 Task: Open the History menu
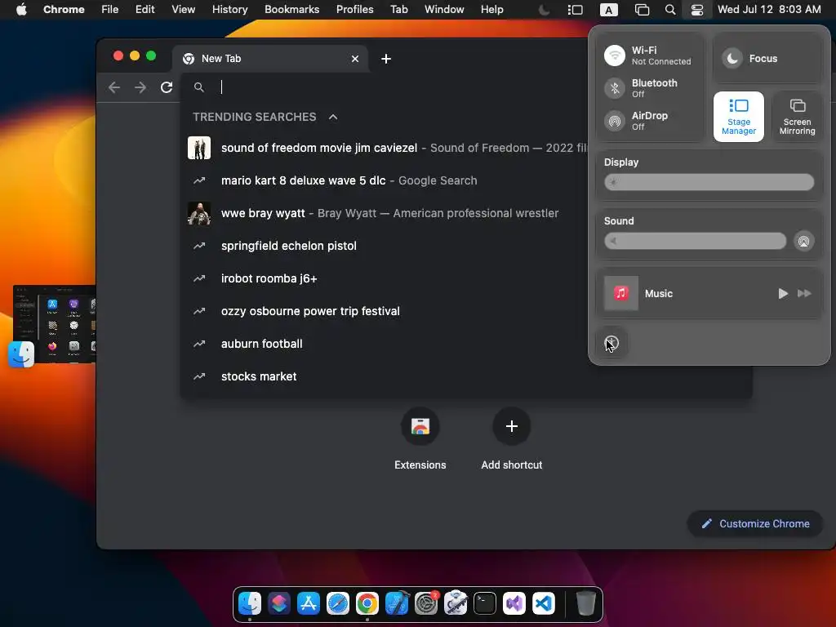coord(229,9)
